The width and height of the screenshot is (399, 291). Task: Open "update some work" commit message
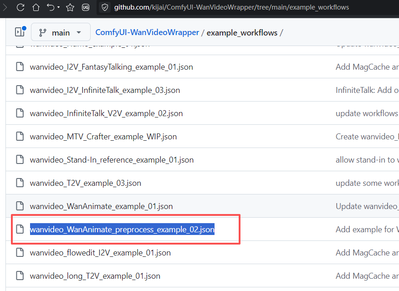(x=367, y=183)
